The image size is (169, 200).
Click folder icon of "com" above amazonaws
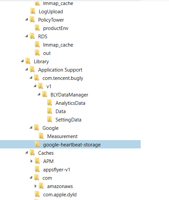click(x=37, y=178)
